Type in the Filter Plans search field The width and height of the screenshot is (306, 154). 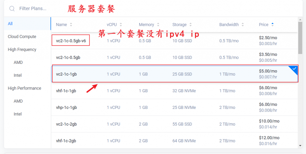click(x=39, y=9)
